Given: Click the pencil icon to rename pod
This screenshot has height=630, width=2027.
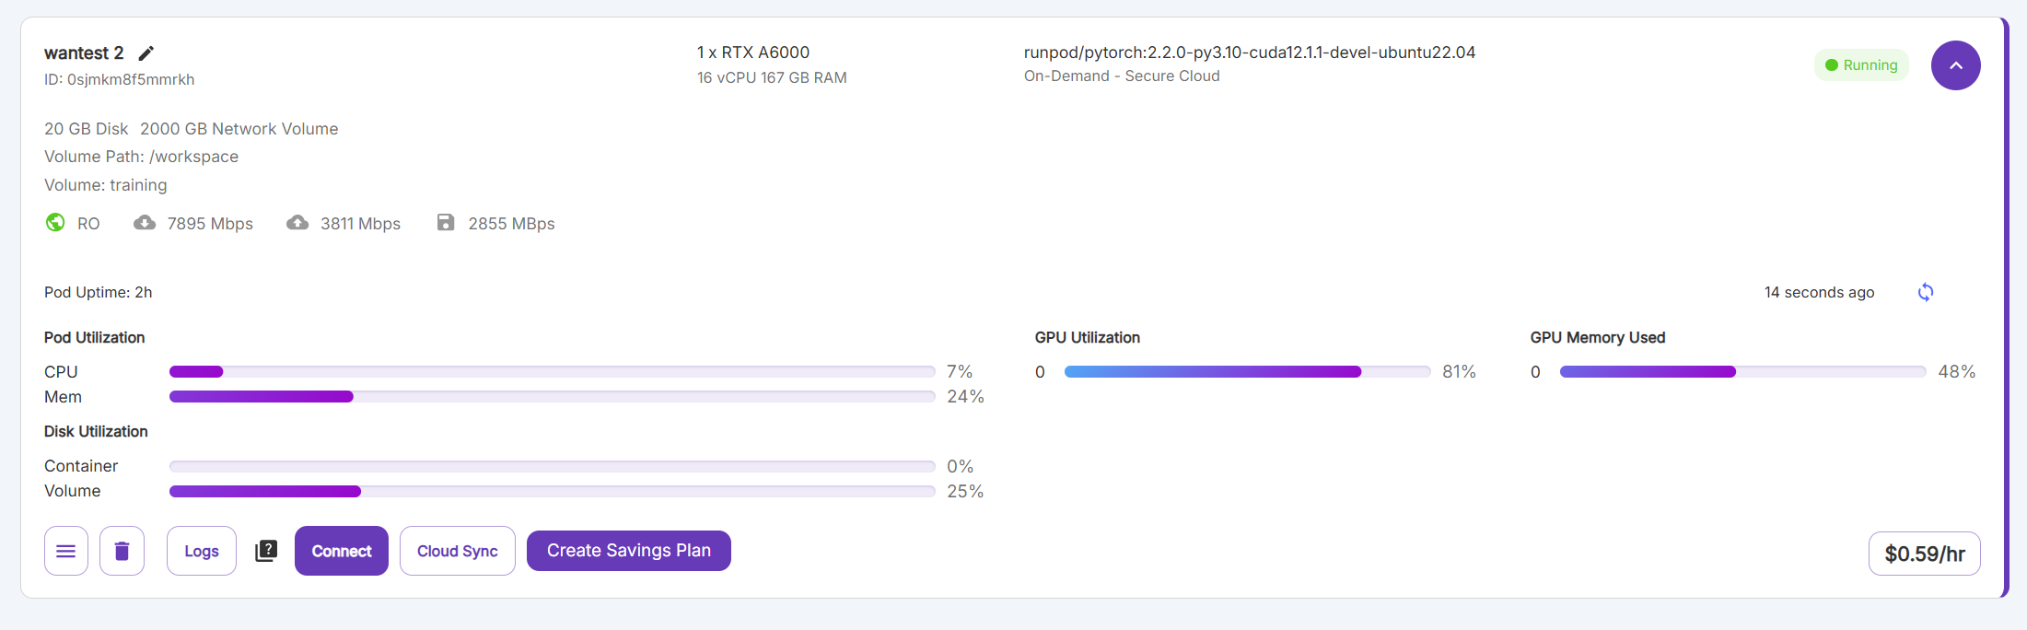Looking at the screenshot, I should [146, 53].
